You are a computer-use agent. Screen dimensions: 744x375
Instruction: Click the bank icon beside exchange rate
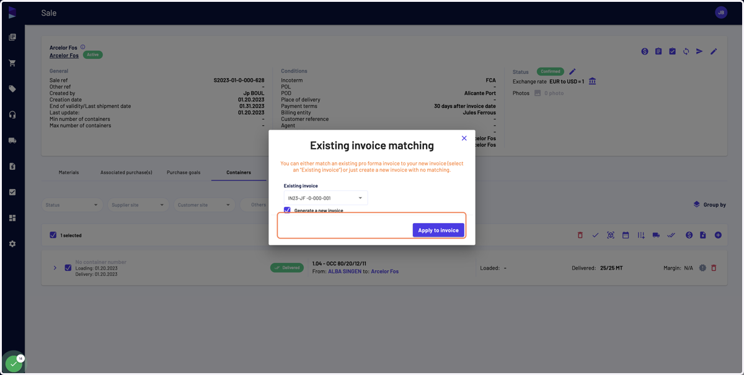pos(592,81)
